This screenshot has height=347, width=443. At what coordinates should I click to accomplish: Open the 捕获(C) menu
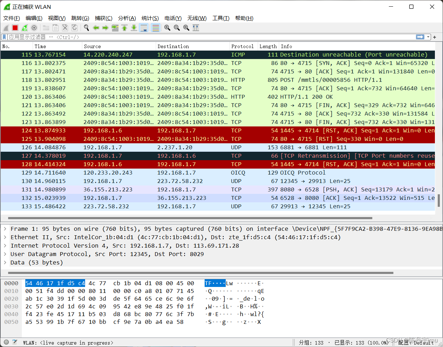pyautogui.click(x=104, y=18)
